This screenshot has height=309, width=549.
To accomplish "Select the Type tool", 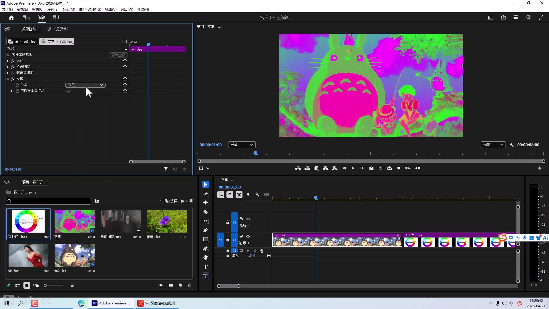I will coord(206,267).
